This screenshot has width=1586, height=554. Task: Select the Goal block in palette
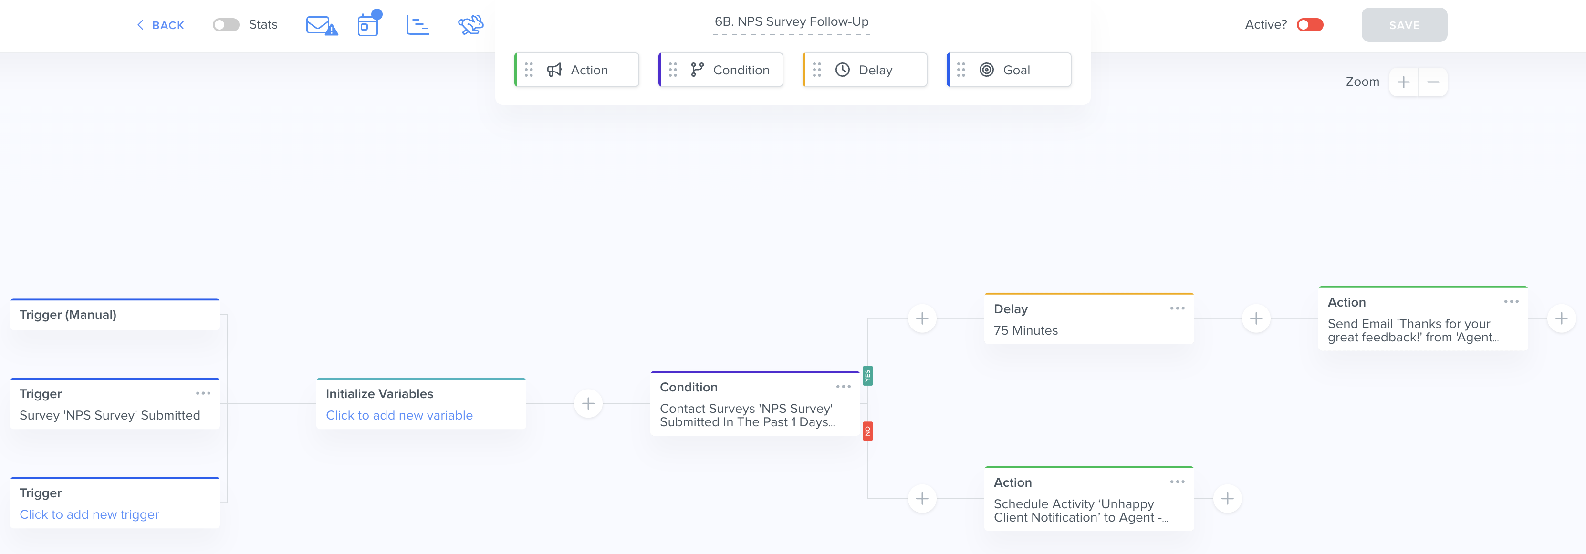[x=1009, y=70]
